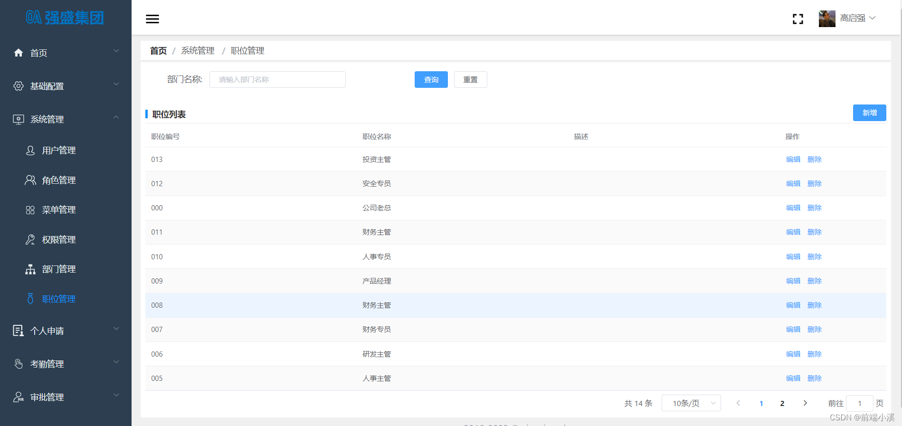Screen dimensions: 902x426
Task: Click the user avatar photo
Action: click(x=827, y=19)
